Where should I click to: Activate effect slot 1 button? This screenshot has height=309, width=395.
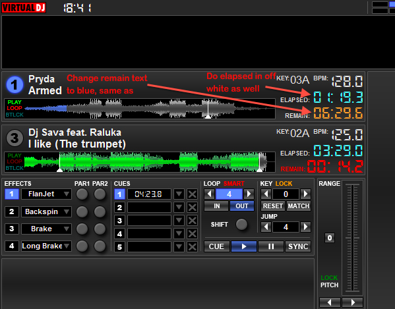pos(12,194)
